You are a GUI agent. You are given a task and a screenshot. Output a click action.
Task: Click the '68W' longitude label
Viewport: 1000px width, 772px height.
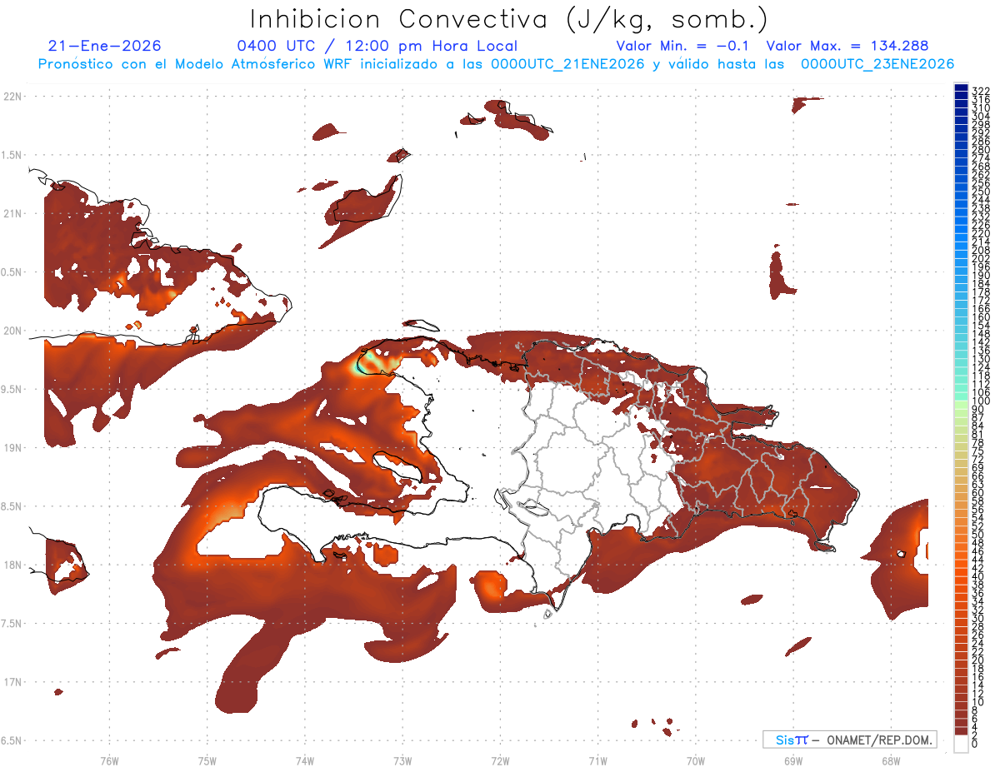[x=890, y=760]
